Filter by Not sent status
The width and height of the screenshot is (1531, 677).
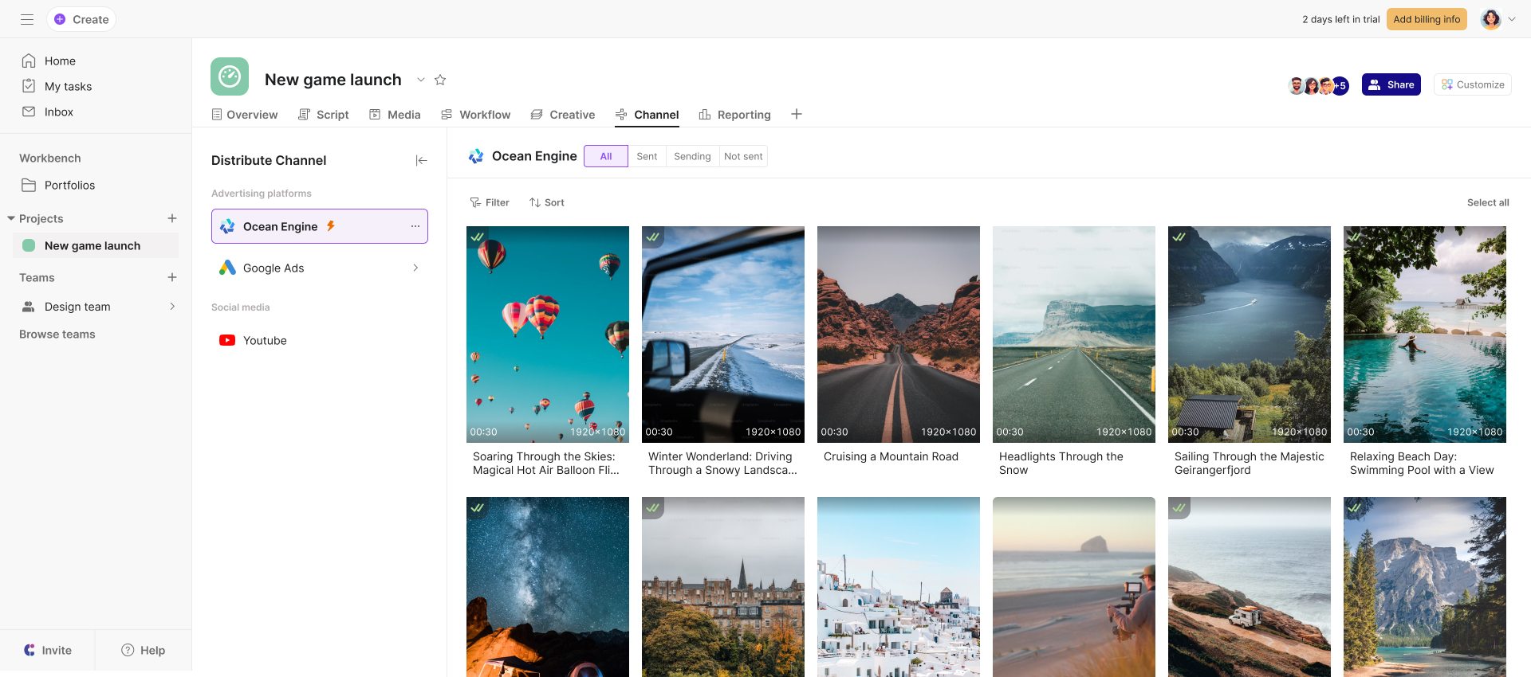pyautogui.click(x=743, y=157)
